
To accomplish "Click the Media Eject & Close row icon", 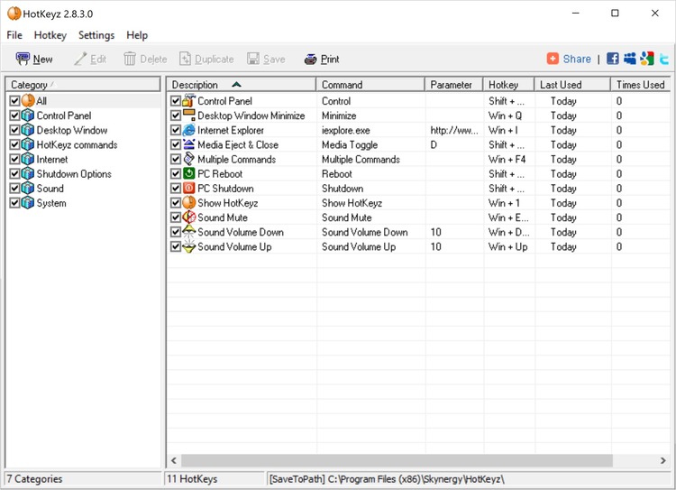I will point(189,144).
